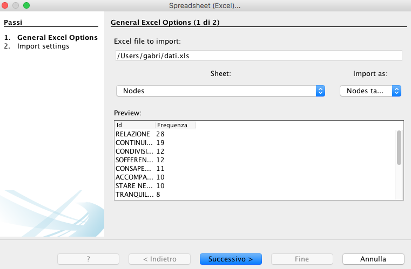
Task: Click the Successivo button
Action: point(231,259)
